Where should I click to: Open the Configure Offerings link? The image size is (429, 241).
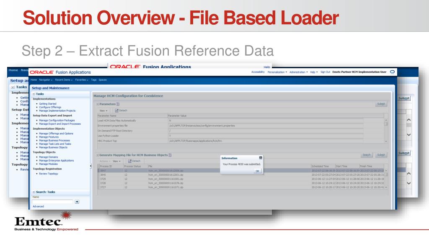[x=50, y=107]
